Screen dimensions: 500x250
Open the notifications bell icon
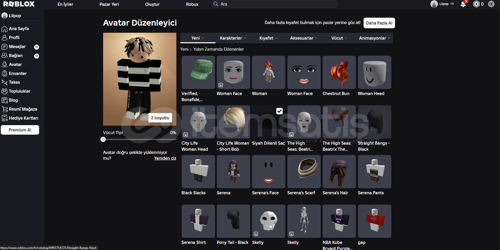pos(463,4)
